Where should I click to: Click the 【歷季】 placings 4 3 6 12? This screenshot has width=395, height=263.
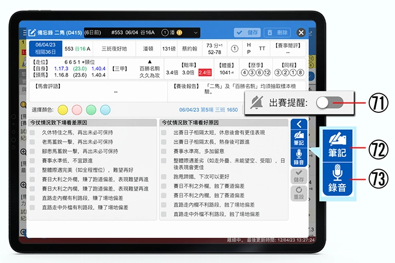(x=256, y=72)
